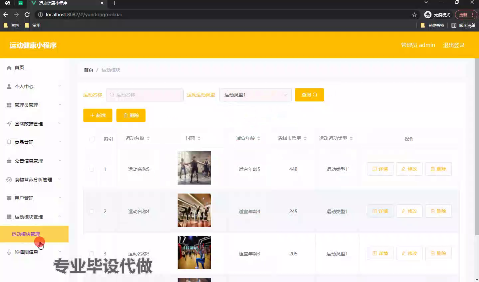Click the home icon beside 首页 in sidebar
479x282 pixels.
coord(9,68)
